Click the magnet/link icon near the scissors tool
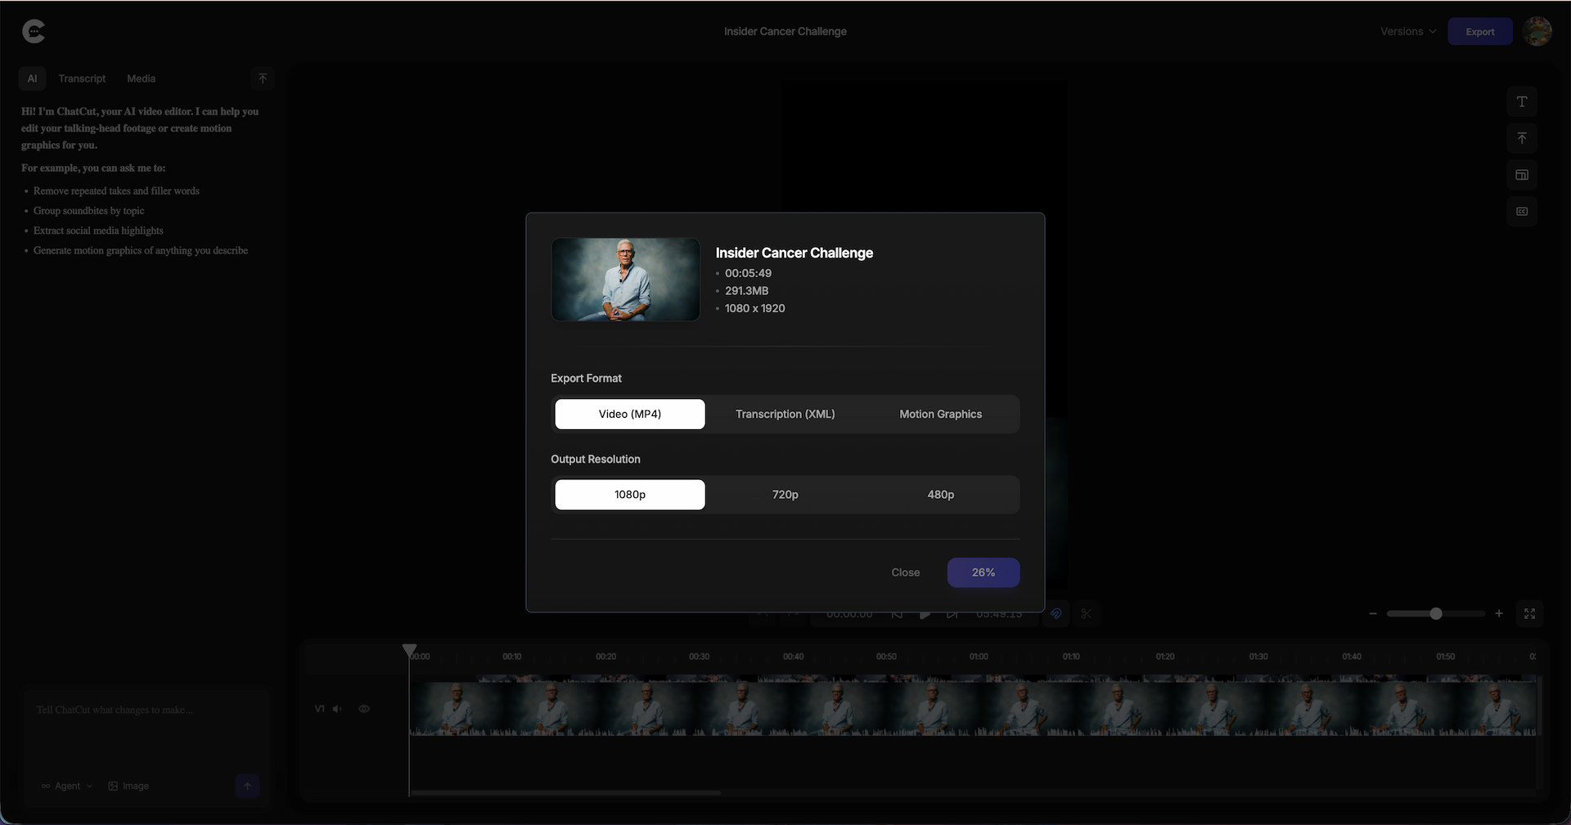The image size is (1571, 825). 1056,613
